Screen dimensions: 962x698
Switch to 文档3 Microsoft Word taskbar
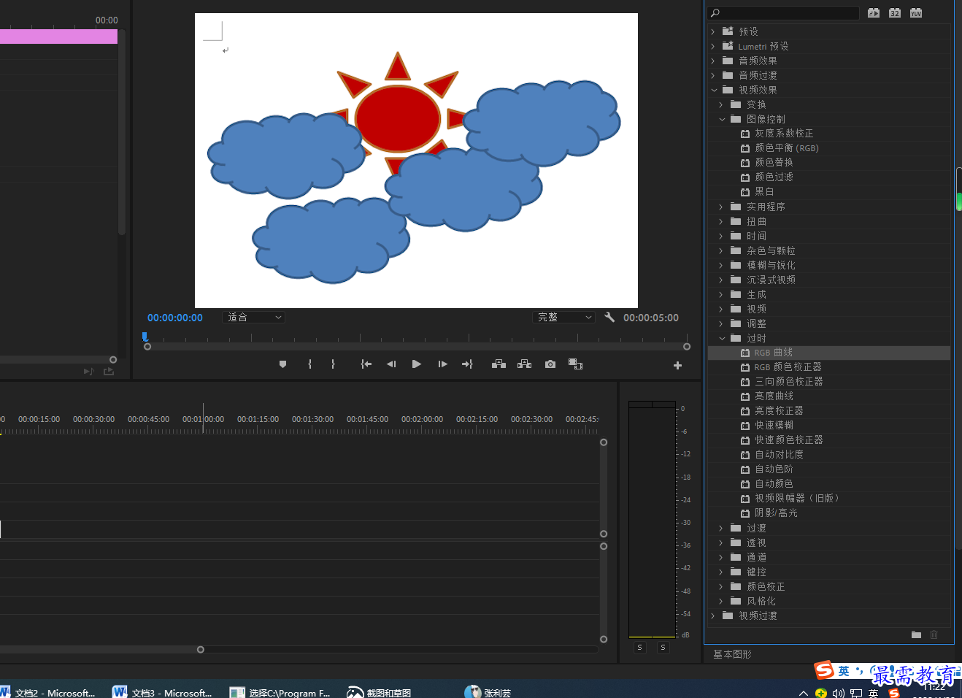point(163,692)
